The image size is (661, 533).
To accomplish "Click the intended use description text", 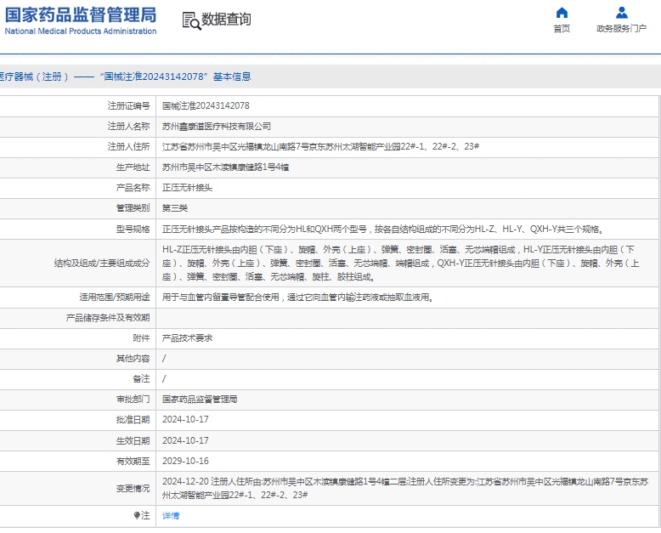I will [x=298, y=298].
